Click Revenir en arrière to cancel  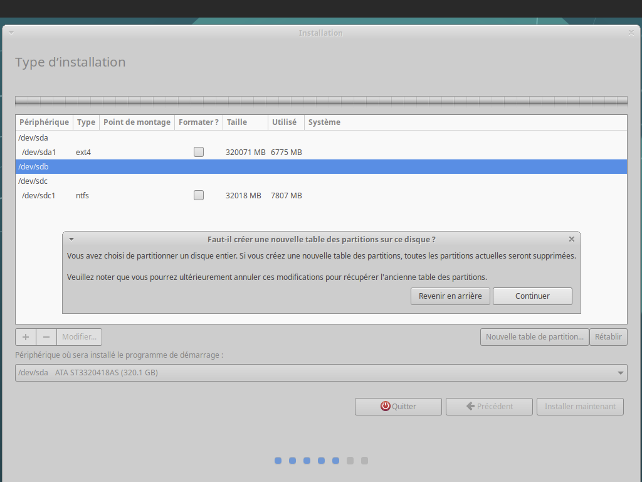450,296
